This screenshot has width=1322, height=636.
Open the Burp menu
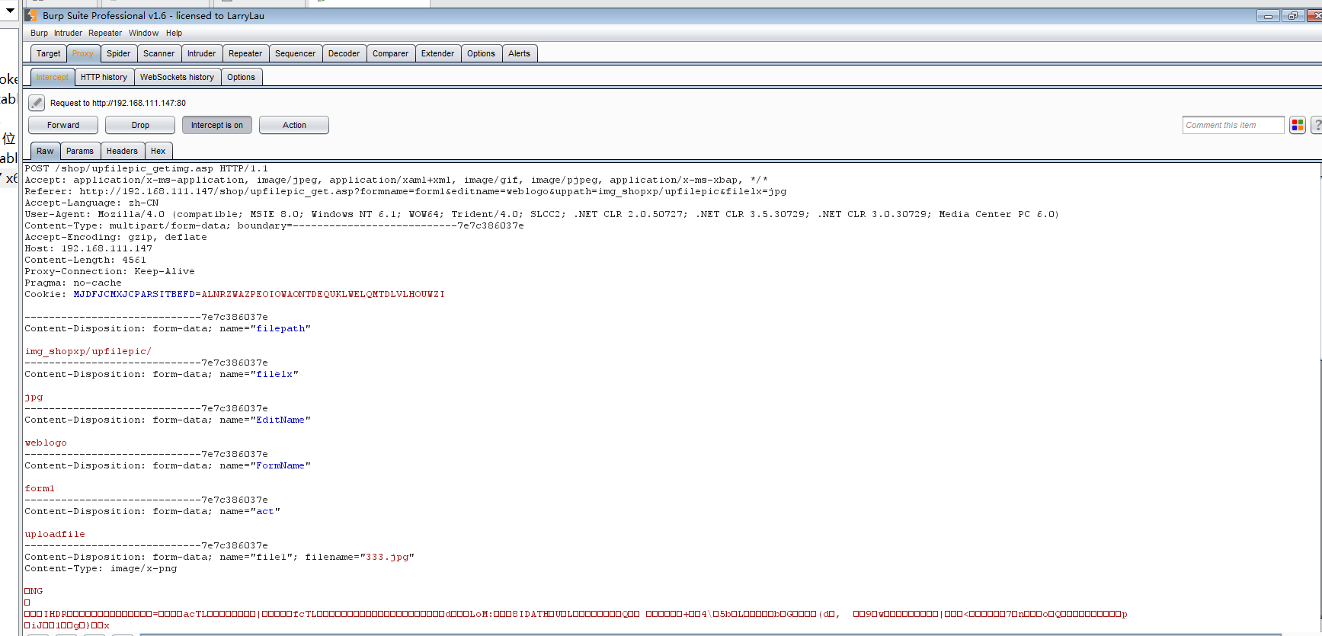click(39, 33)
